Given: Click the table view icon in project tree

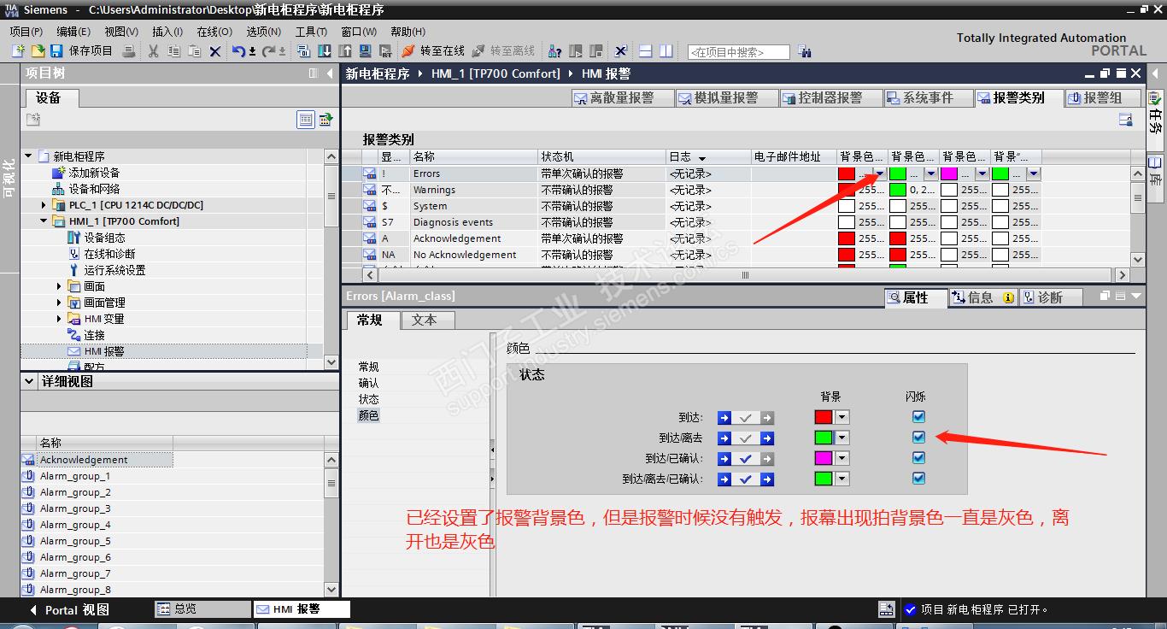Looking at the screenshot, I should tap(306, 120).
